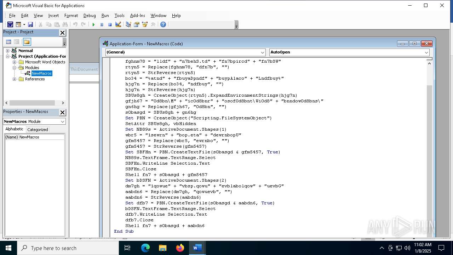The image size is (453, 255).
Task: Open the Project Explorer toolbar icon
Action: pos(128,24)
